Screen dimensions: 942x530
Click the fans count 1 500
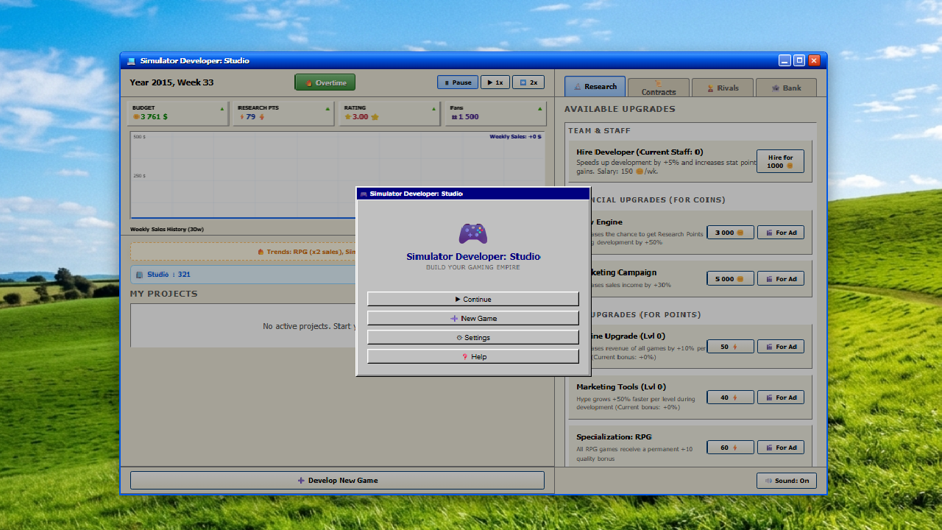(469, 116)
